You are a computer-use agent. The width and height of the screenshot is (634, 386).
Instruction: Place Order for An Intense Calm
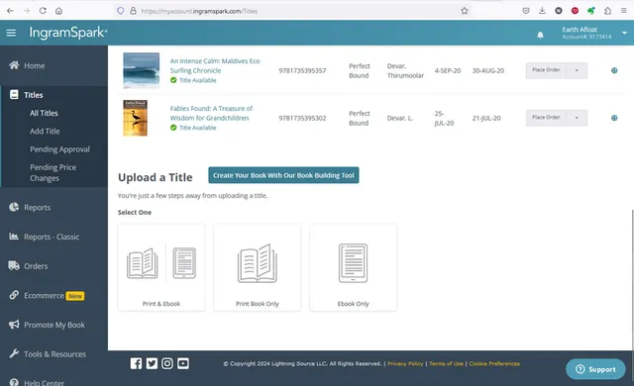coord(546,70)
